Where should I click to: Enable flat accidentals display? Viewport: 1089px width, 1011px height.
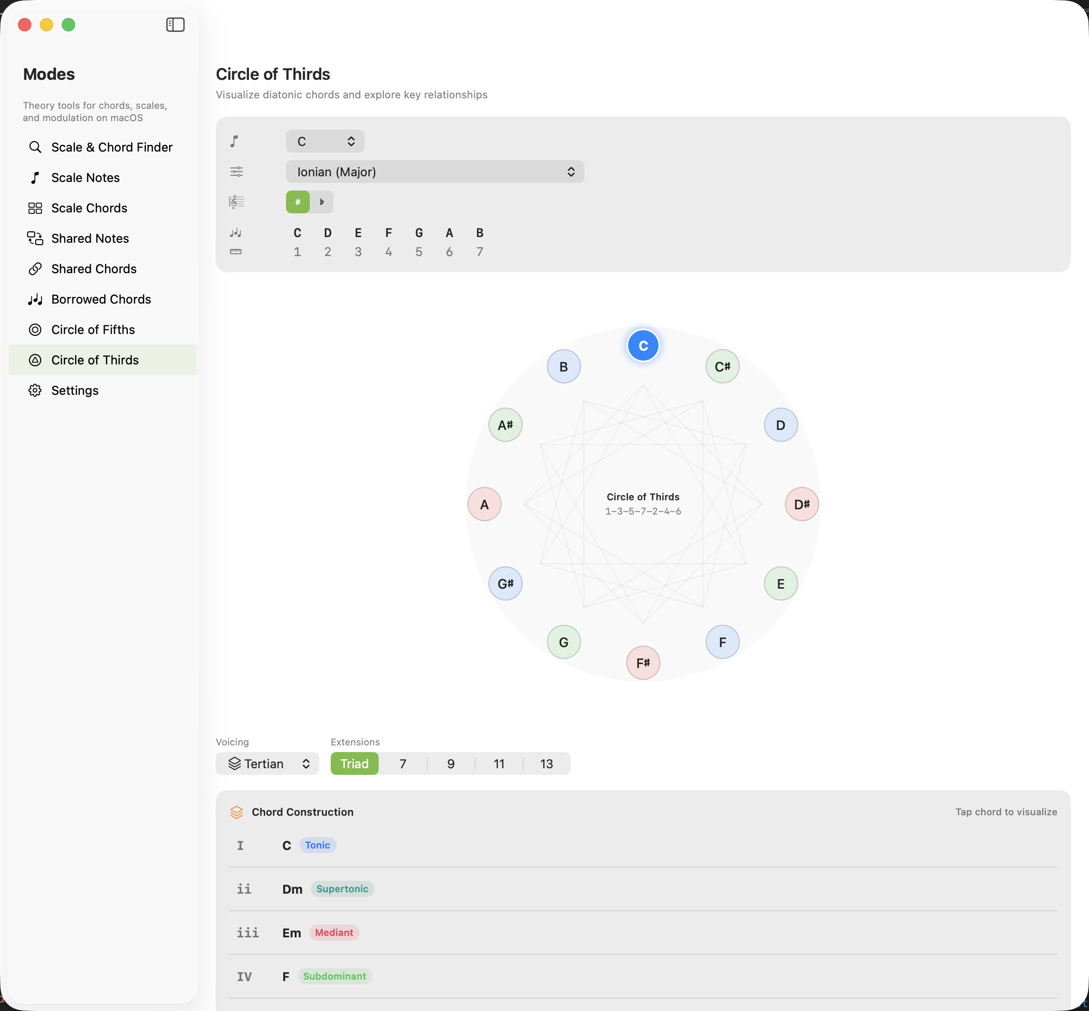click(322, 201)
